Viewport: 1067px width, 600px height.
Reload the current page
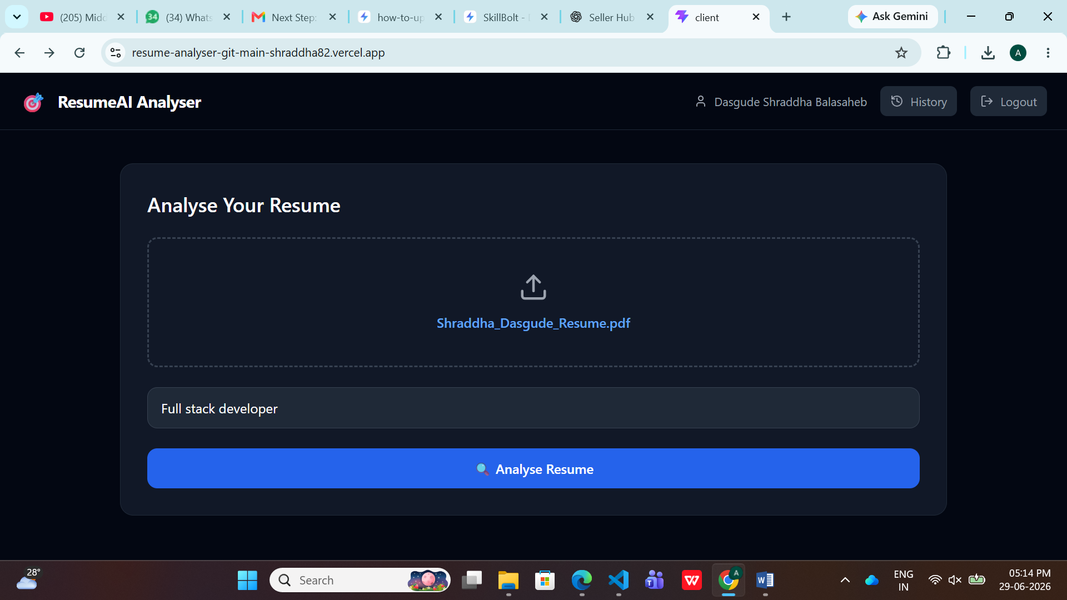pos(79,53)
